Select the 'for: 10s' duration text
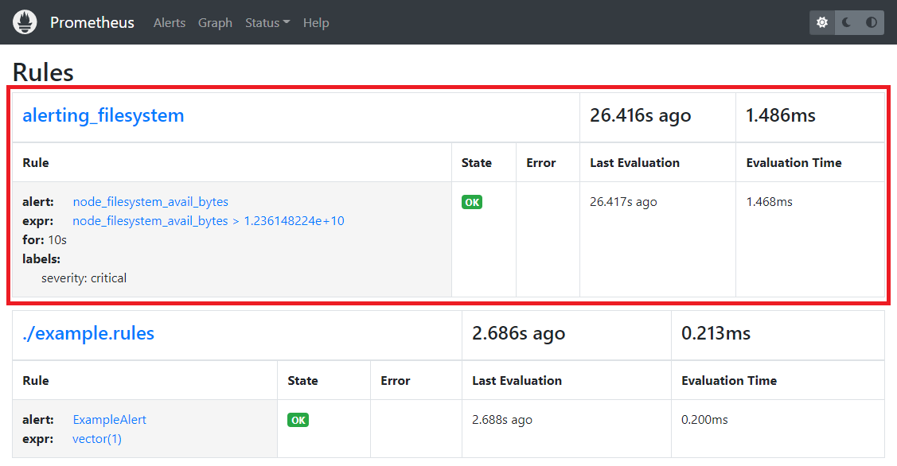Image resolution: width=897 pixels, height=466 pixels. tap(45, 240)
